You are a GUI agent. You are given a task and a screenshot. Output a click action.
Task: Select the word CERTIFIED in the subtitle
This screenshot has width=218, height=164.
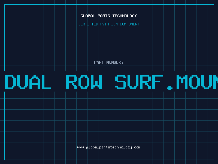click(x=88, y=24)
